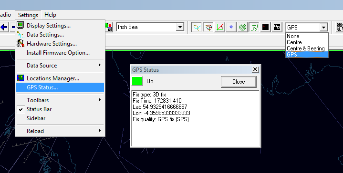Click the 'Lat: 54.9329416666667' line
The width and height of the screenshot is (343, 173).
(160, 107)
